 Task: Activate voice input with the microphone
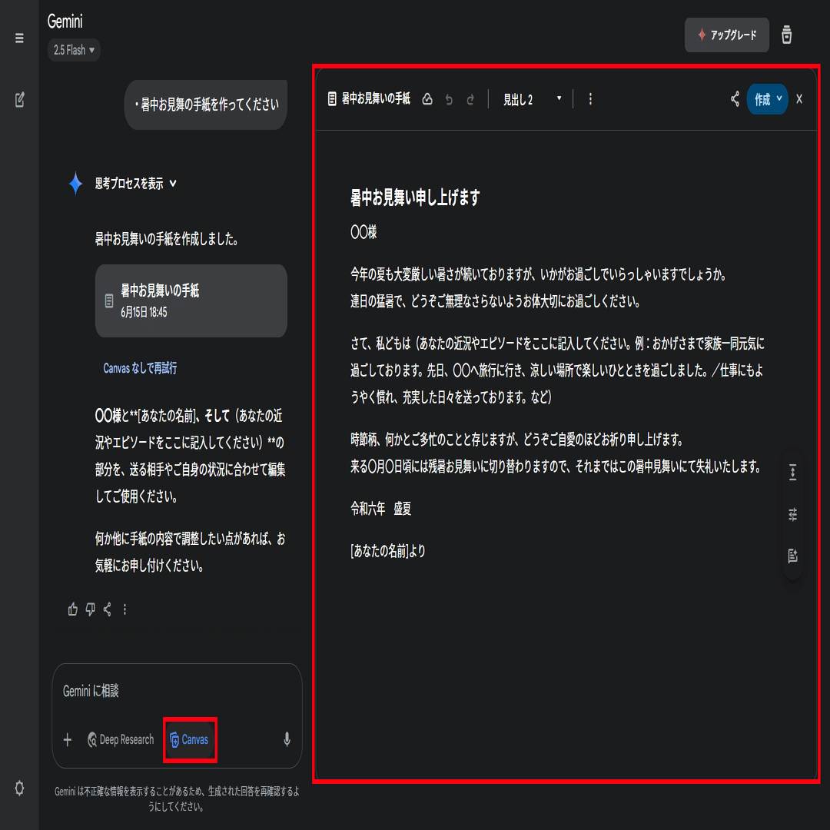(x=287, y=739)
